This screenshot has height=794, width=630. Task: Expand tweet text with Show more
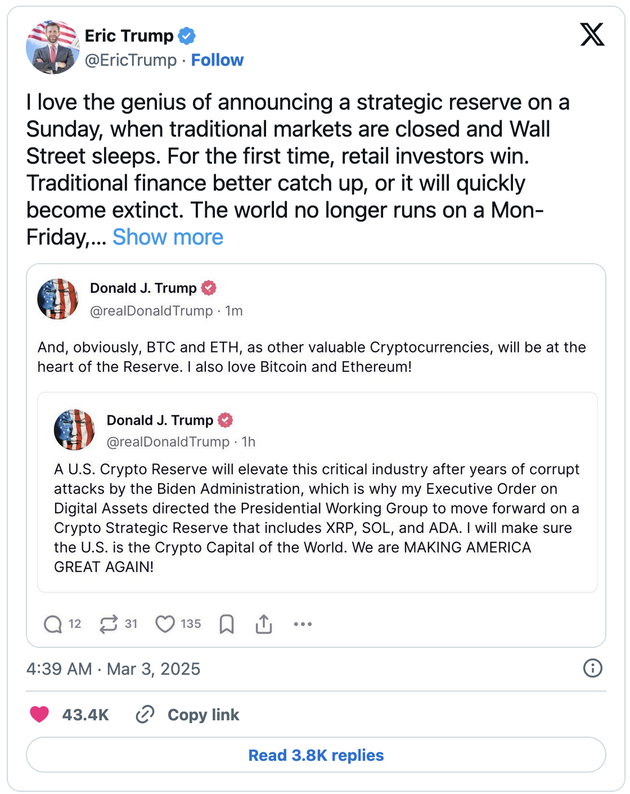pyautogui.click(x=168, y=237)
